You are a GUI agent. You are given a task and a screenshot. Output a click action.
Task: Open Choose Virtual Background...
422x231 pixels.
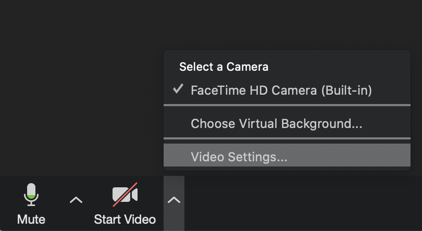(277, 123)
